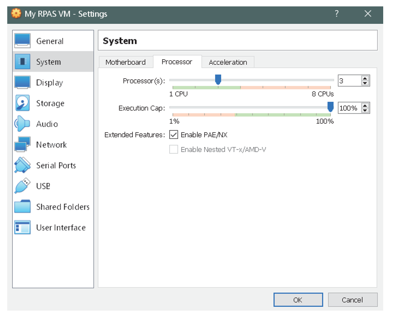Decrease Execution Cap with down spinner arrow
Viewport: 393px width, 320px height.
coord(365,110)
